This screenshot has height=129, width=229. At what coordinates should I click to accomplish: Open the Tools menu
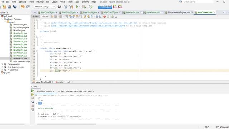pos(77,2)
